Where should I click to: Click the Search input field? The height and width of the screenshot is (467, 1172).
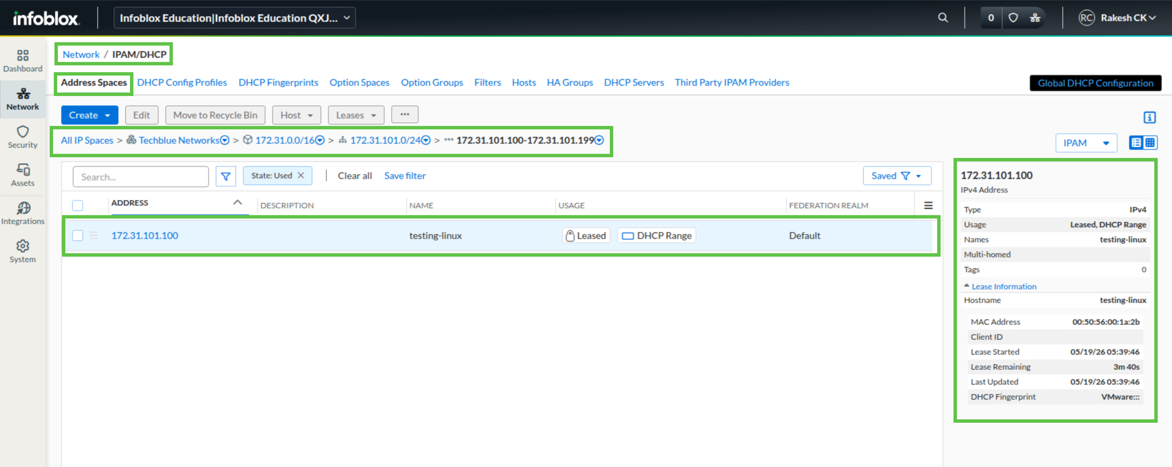coord(141,177)
